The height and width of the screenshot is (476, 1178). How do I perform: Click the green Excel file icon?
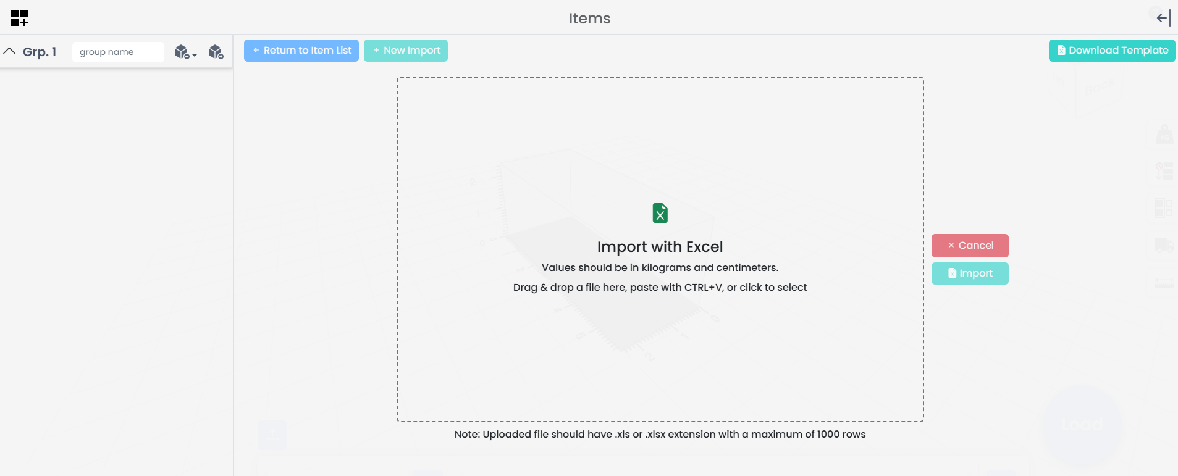[660, 213]
